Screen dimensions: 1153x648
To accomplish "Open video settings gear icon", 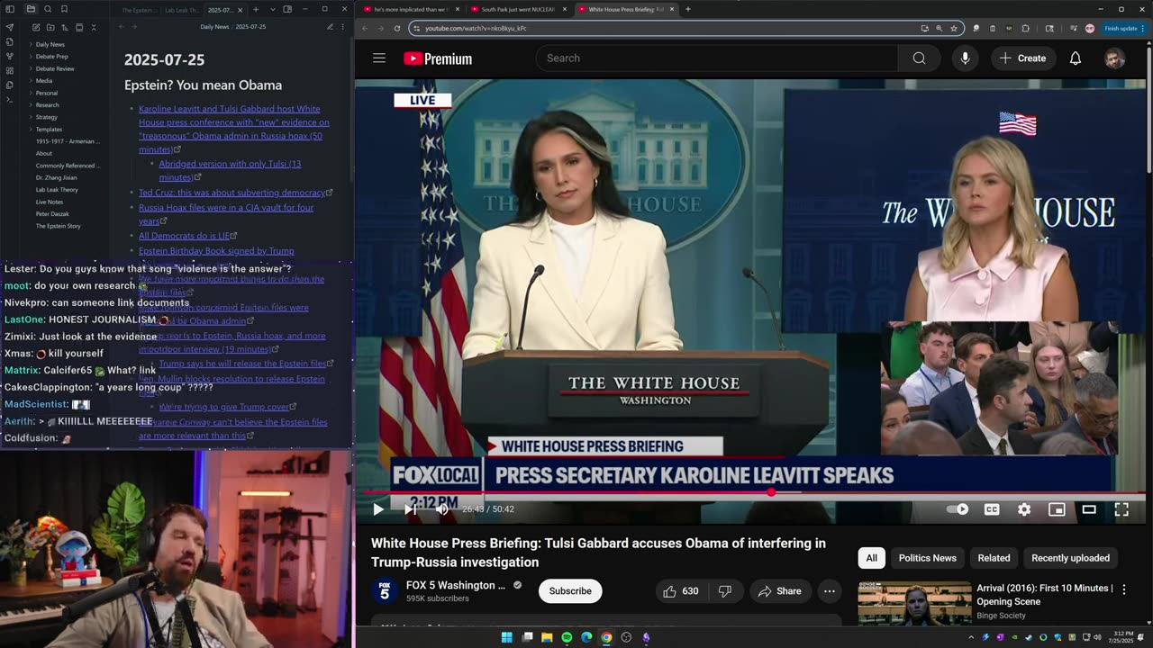I will pos(1024,509).
